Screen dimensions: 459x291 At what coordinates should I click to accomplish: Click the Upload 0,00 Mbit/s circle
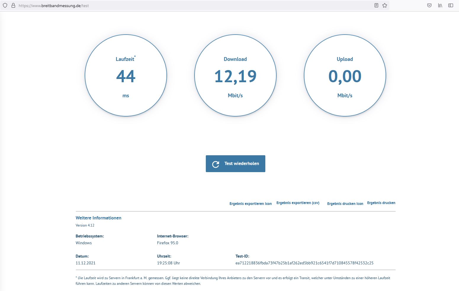(345, 76)
